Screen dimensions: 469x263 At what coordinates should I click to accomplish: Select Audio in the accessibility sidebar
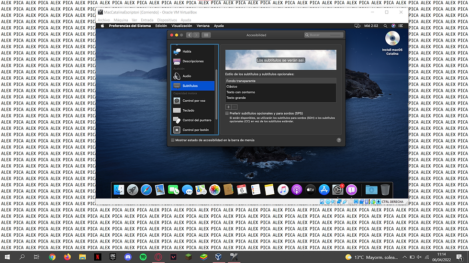(x=193, y=76)
